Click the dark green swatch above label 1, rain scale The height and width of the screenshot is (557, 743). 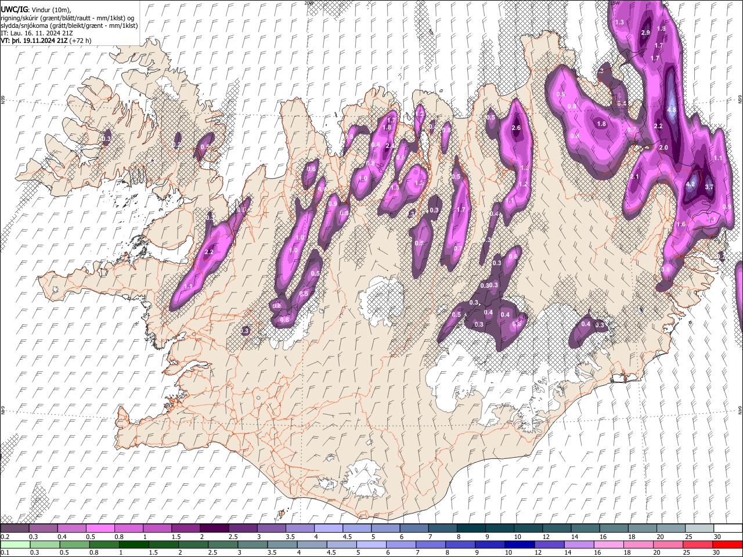click(134, 545)
